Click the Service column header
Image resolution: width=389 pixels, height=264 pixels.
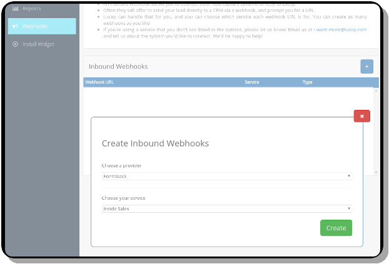252,82
